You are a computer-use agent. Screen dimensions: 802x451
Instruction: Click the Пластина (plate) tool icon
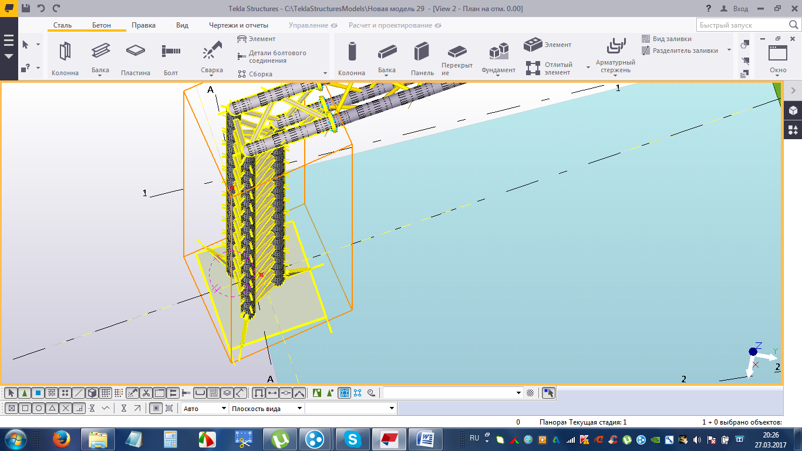point(136,51)
